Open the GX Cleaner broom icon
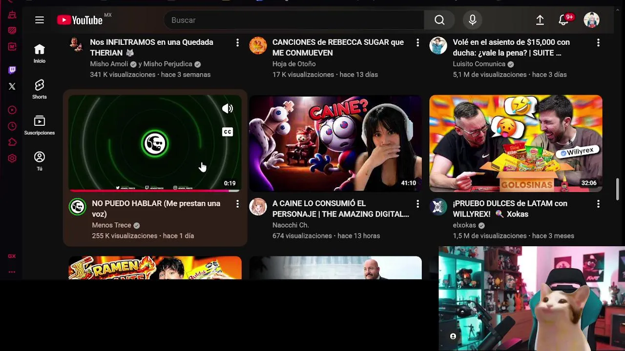The image size is (625, 351). click(x=12, y=15)
